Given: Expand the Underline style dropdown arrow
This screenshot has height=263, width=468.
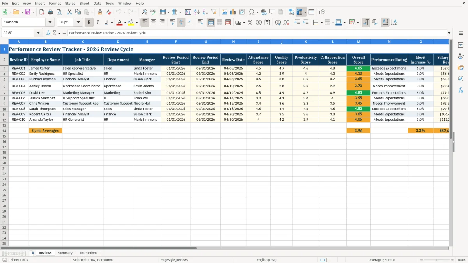Looking at the screenshot, I should [112, 23].
